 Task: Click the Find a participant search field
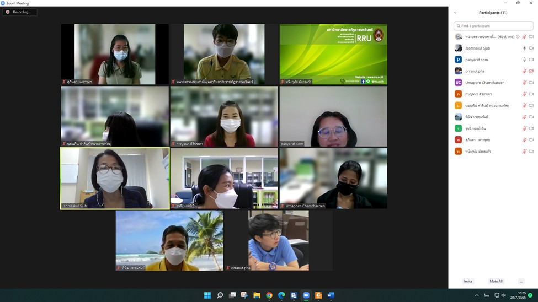tap(493, 26)
